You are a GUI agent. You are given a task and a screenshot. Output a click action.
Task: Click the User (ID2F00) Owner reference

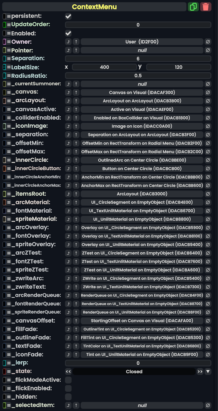pyautogui.click(x=142, y=42)
